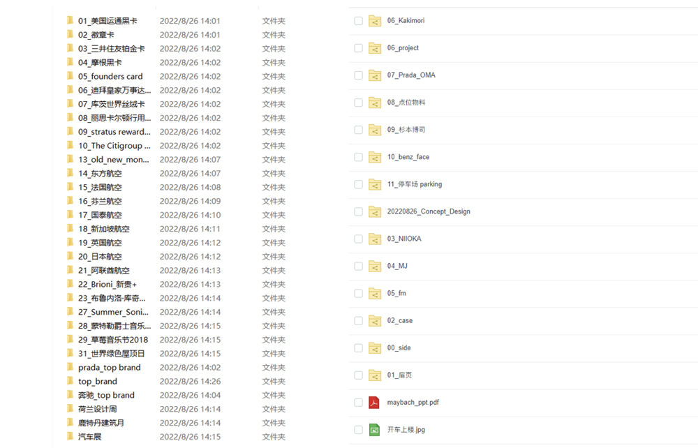
Task: Select the 20_日本航空 folder name
Action: [x=100, y=256]
